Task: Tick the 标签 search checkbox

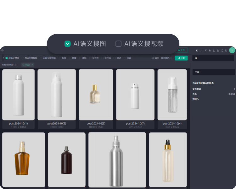Action: [60, 58]
